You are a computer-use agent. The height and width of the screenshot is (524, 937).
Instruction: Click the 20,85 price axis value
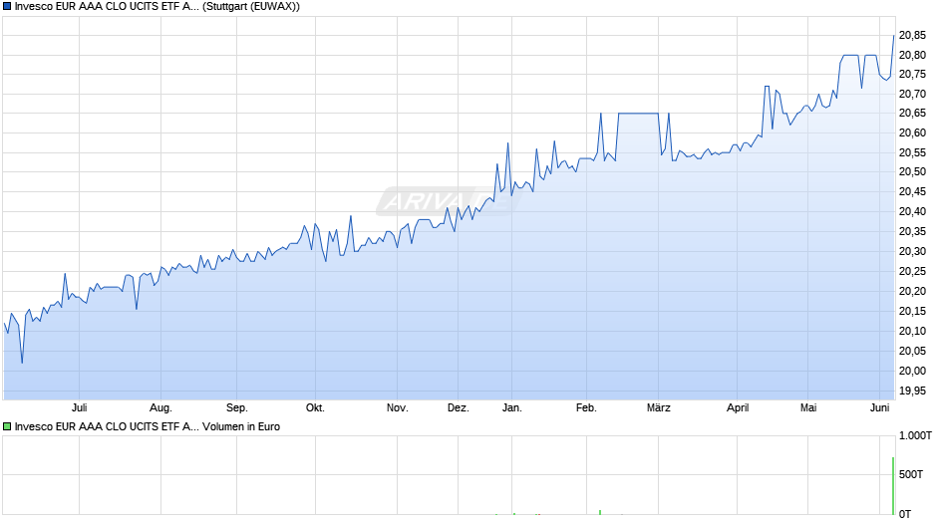(912, 36)
